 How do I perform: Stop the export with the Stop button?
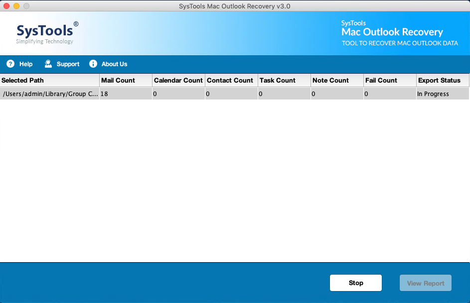click(356, 283)
